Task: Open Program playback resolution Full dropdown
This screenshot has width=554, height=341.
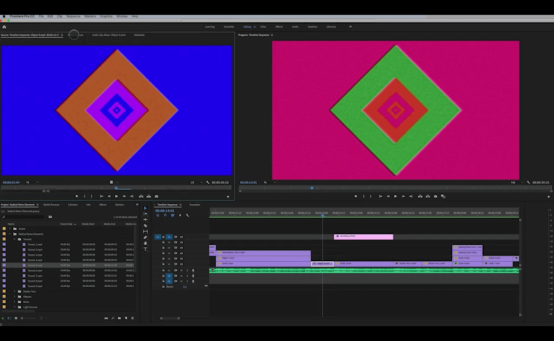Action: click(x=517, y=182)
